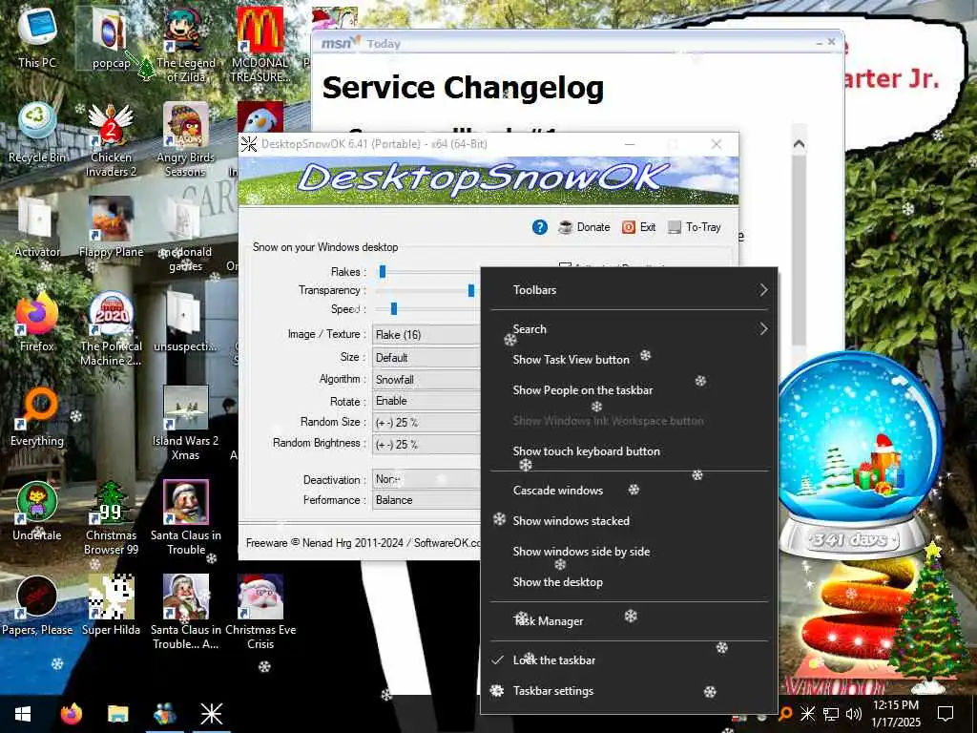Open the Algorithm dropdown set to Snowfall

[x=426, y=380]
